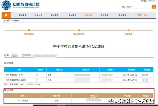Click the orange home icon in navigation bar

[x=6, y=15]
